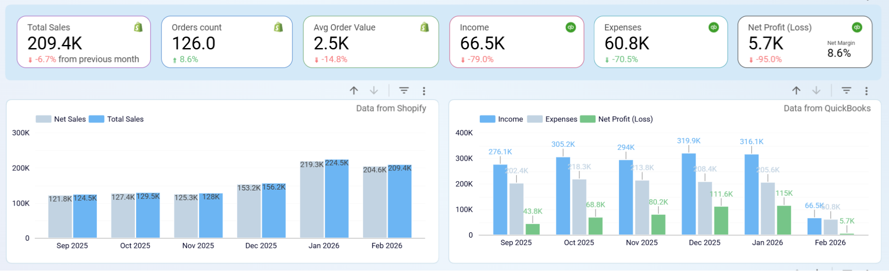Open filter options for QuickBooks chart
Viewport: 889px width, 271px height.
pos(846,91)
